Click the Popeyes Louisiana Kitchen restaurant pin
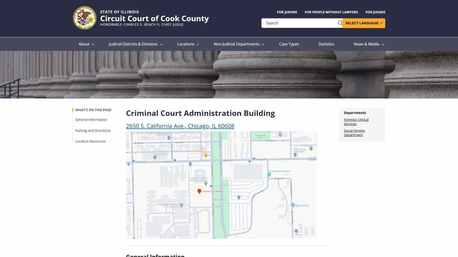Viewport: 458px width, 257px height. point(206,156)
